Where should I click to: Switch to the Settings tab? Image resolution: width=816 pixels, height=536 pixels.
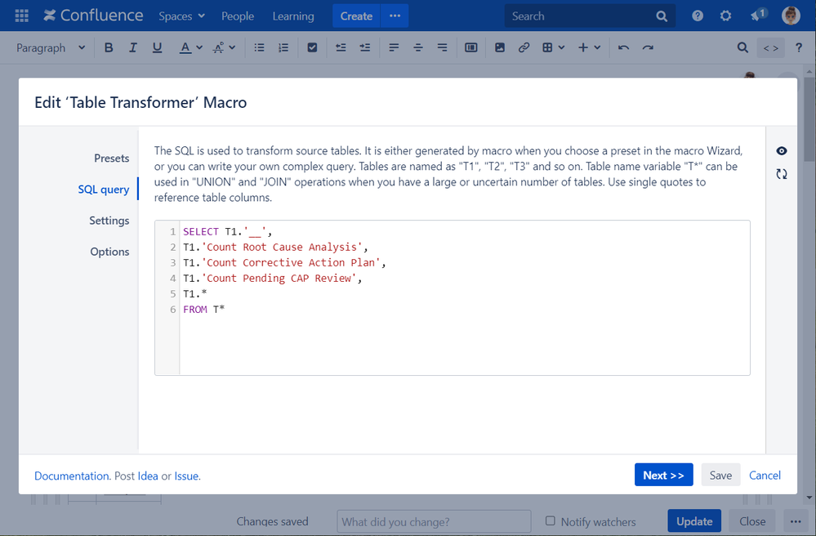[x=109, y=221]
